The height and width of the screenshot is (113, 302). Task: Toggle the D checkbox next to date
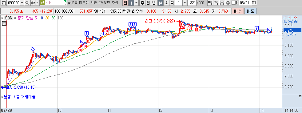[x=233, y=3]
